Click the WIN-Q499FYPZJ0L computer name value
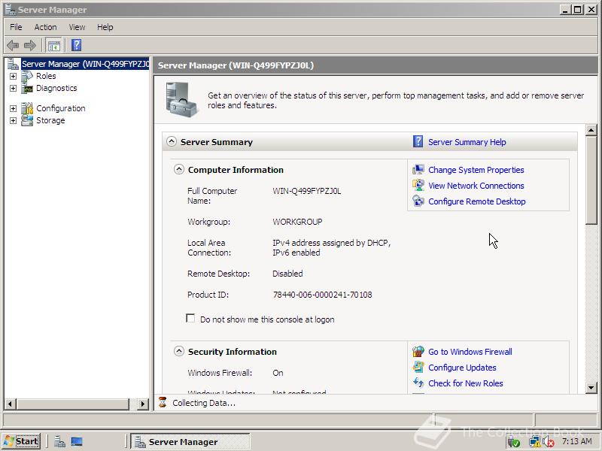 pyautogui.click(x=306, y=191)
